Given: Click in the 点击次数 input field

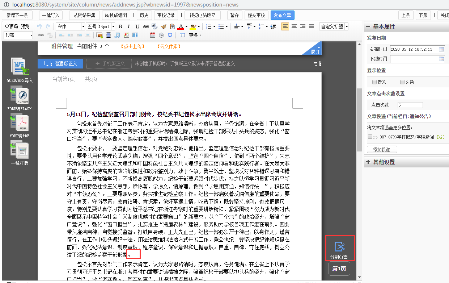Looking at the screenshot, I should point(410,105).
